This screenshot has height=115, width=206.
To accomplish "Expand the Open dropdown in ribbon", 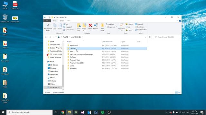I will [x=129, y=24].
